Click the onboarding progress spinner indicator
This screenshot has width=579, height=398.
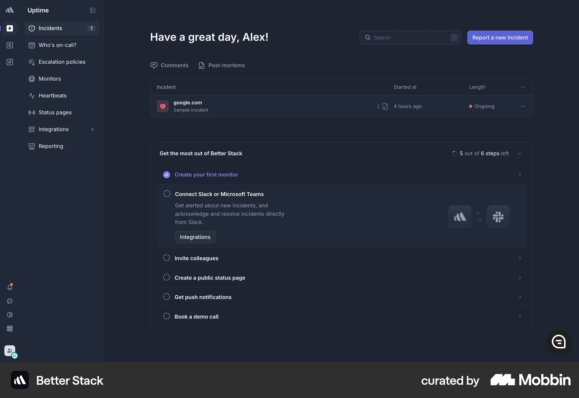pos(454,153)
